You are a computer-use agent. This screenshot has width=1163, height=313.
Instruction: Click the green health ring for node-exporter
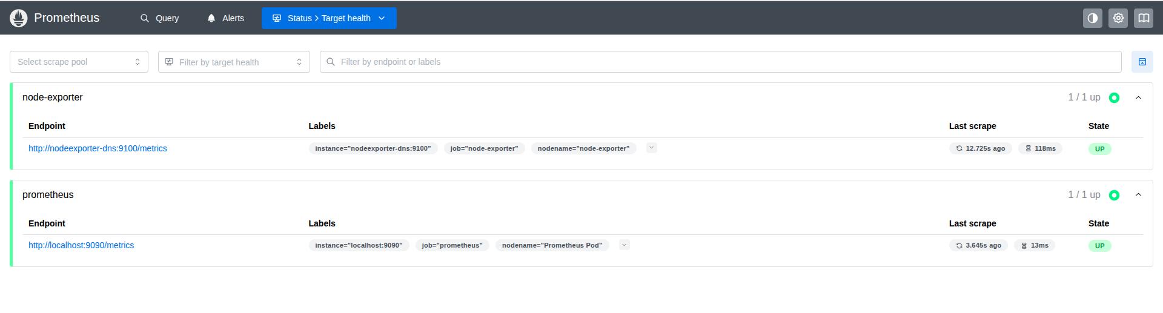coord(1114,97)
